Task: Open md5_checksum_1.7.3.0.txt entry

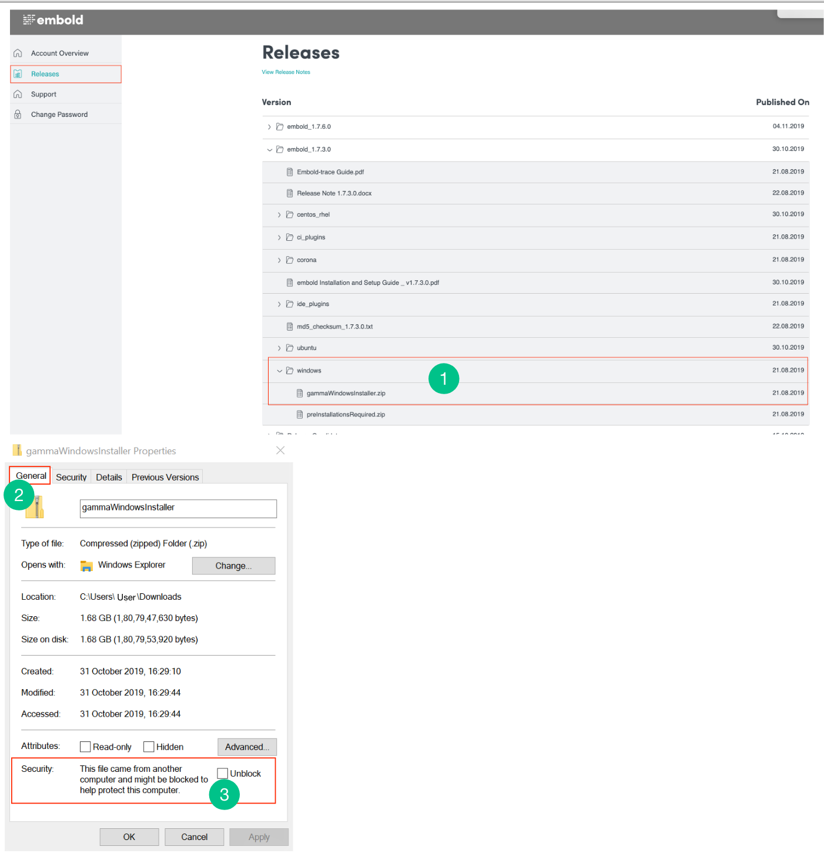Action: click(335, 327)
